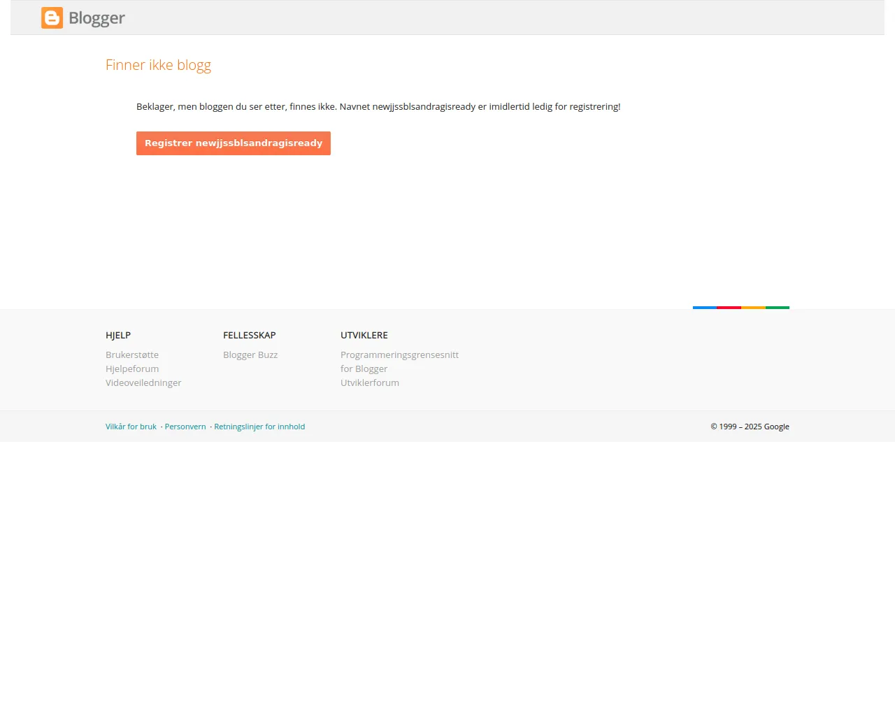This screenshot has height=716, width=895.
Task: Go to Hjelpeforum
Action: (132, 368)
